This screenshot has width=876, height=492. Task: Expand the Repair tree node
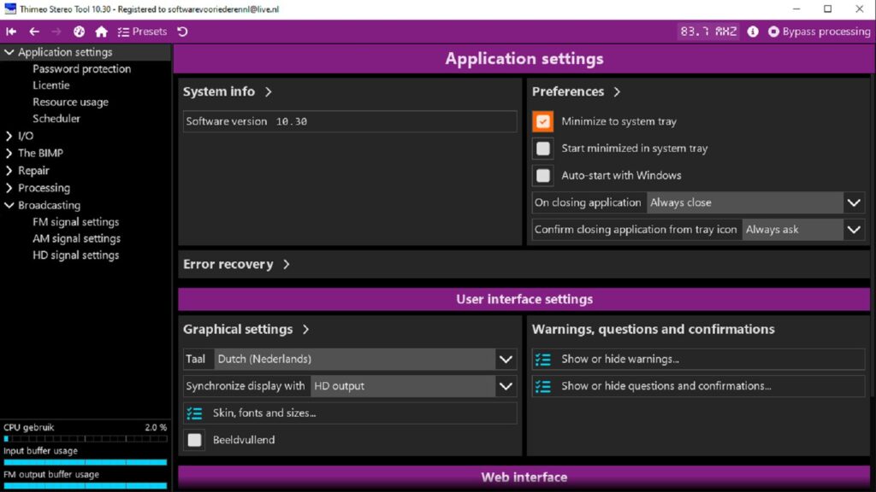pyautogui.click(x=9, y=171)
